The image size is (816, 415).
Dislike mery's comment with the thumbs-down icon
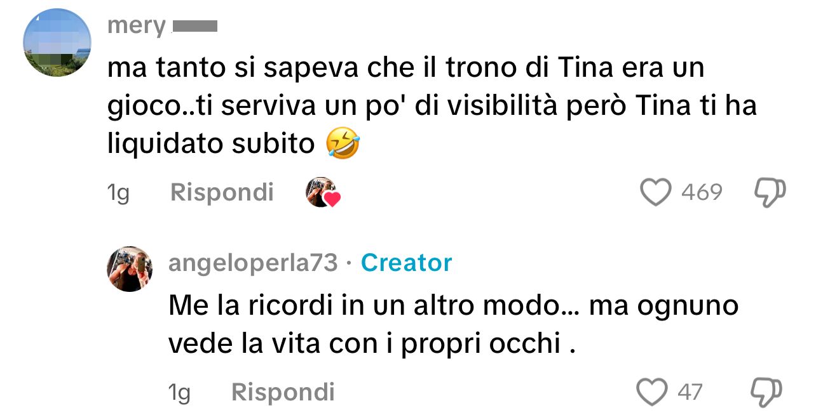[769, 192]
